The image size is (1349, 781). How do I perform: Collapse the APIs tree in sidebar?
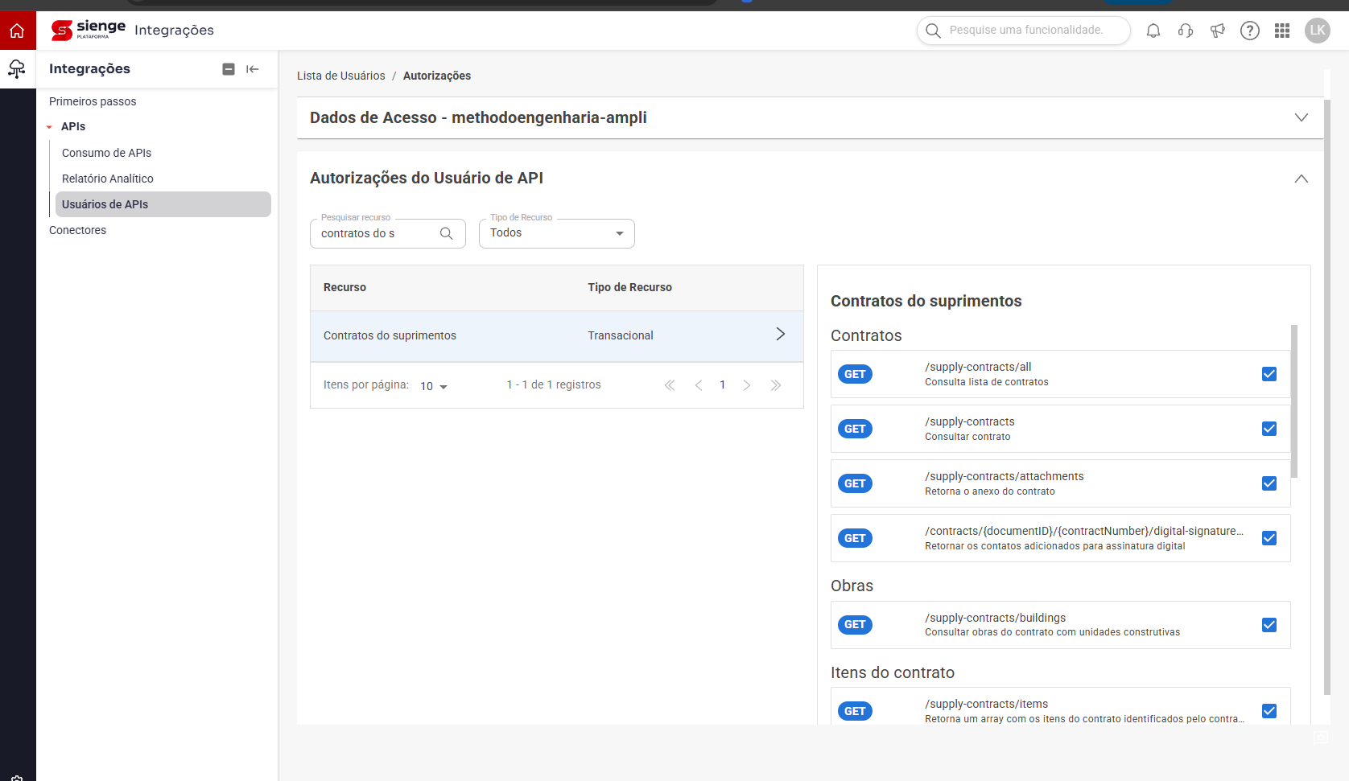[x=49, y=127]
